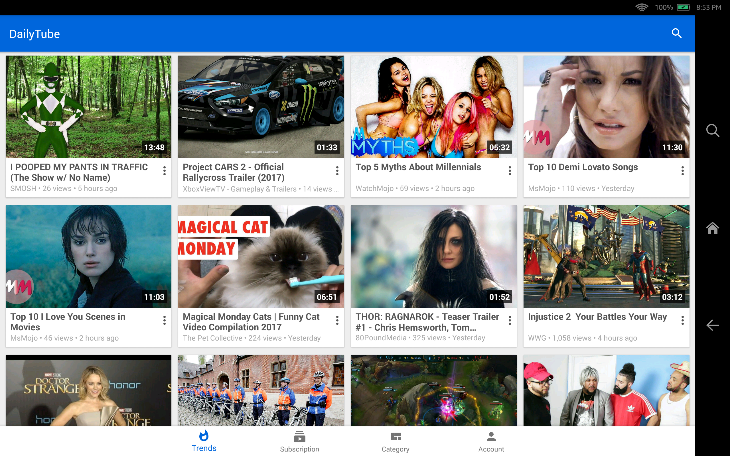
Task: Open the Category tab
Action: 396,442
